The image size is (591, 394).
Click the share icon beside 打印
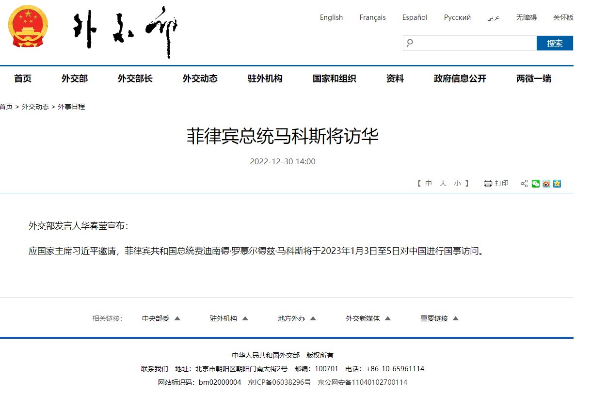tap(524, 184)
